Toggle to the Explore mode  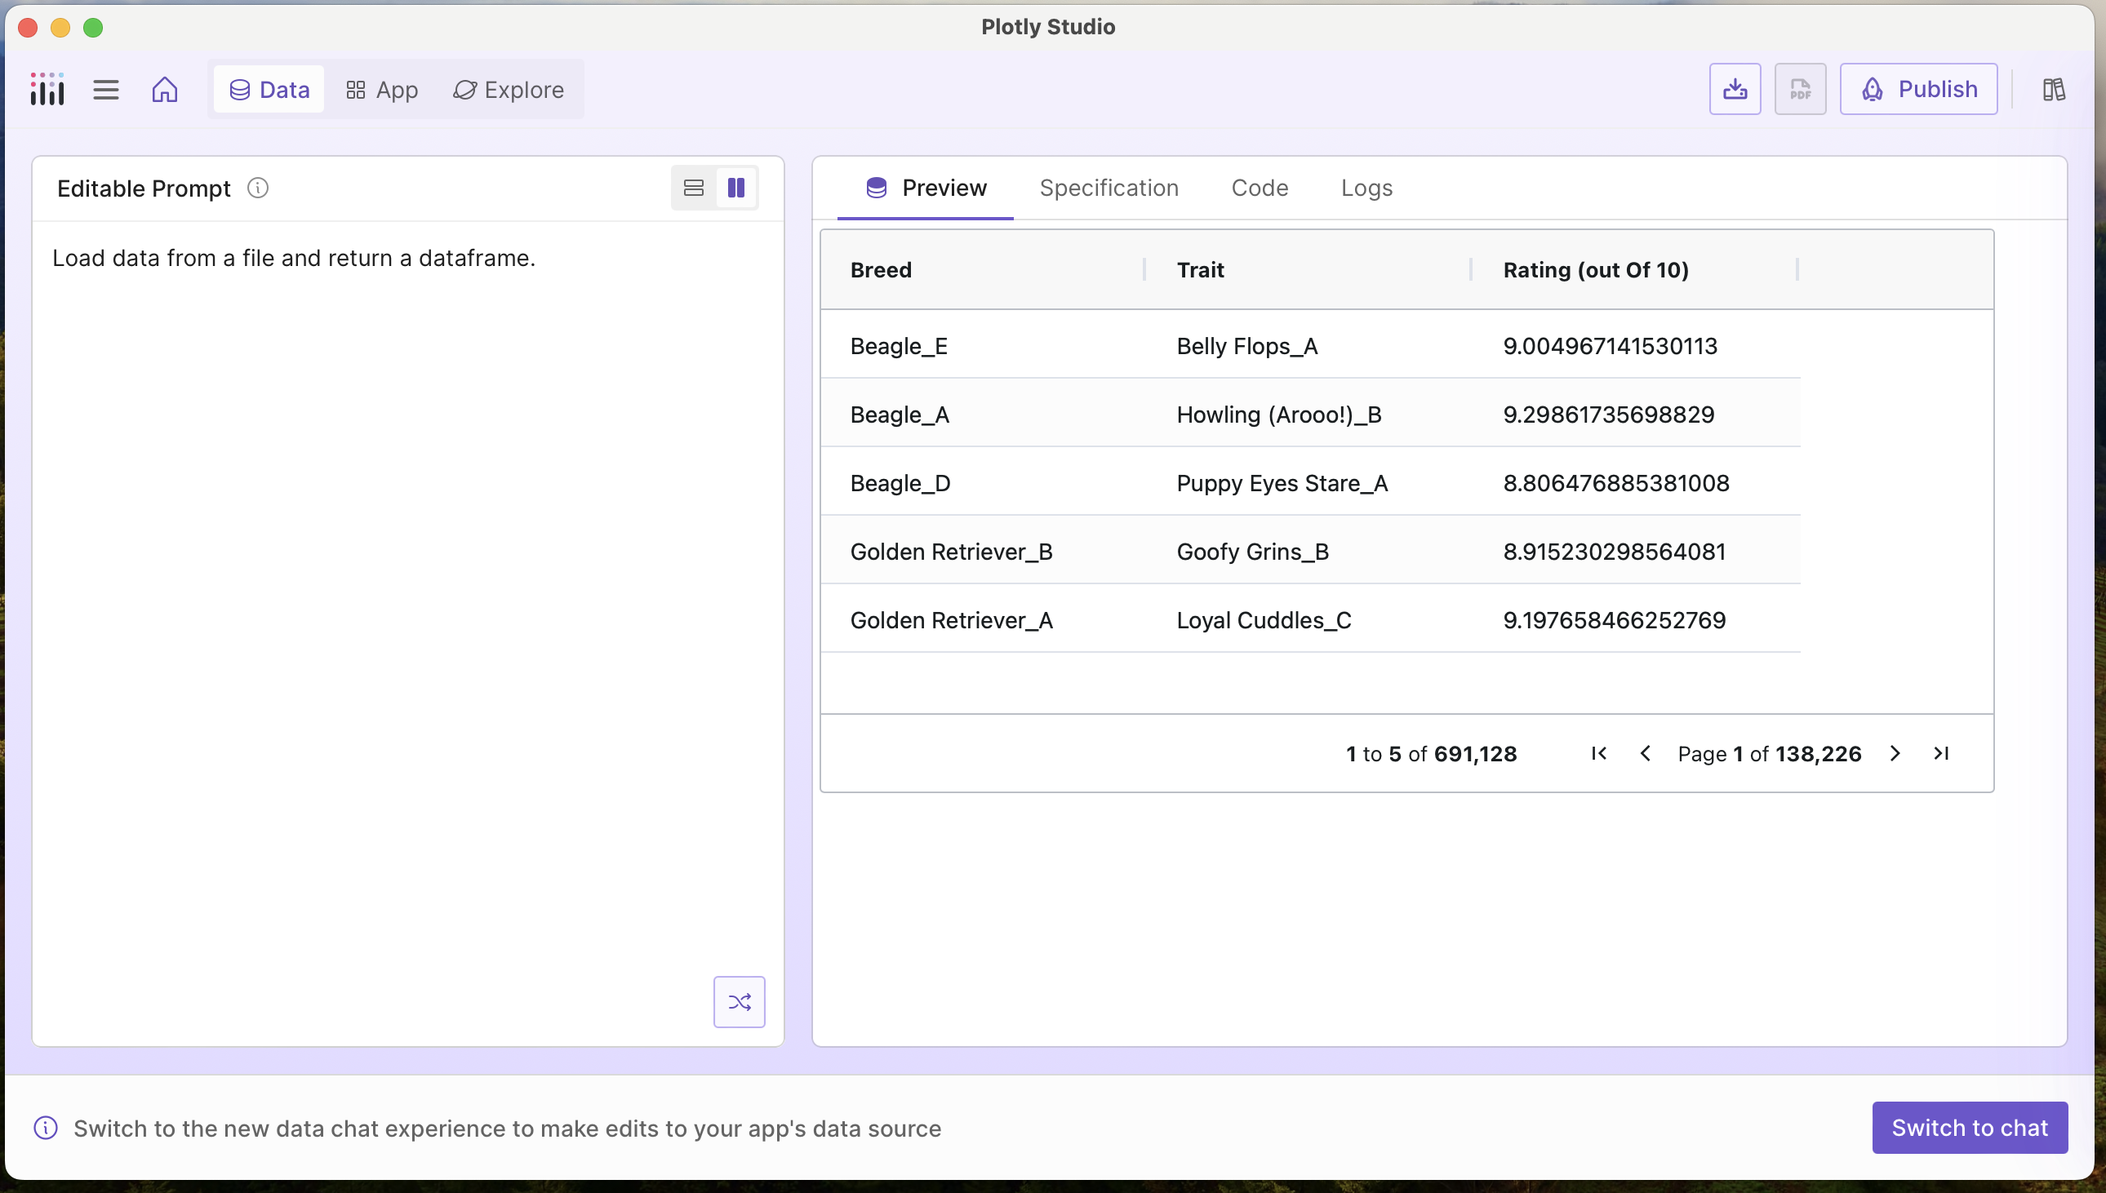click(508, 89)
